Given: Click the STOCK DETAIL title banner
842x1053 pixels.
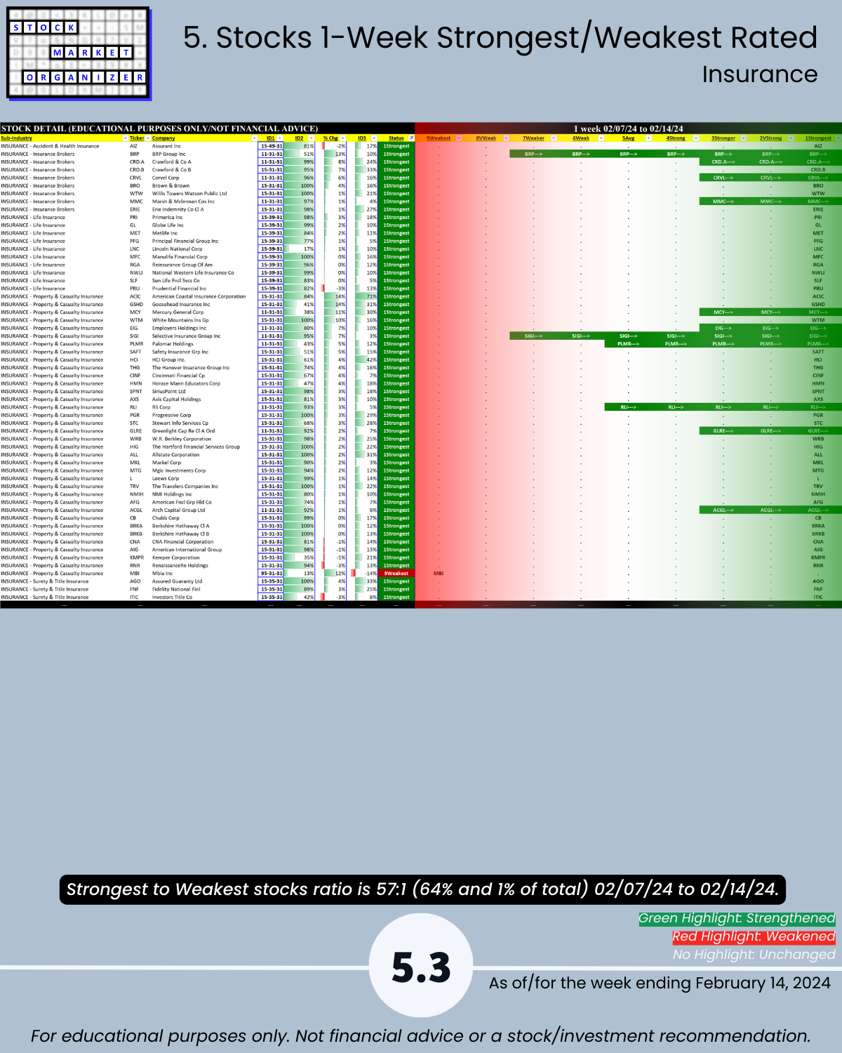Looking at the screenshot, I should click(208, 128).
